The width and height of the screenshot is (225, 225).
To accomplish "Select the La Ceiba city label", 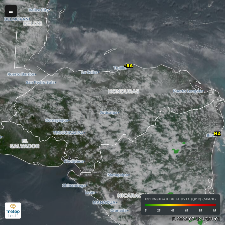I will (x=89, y=72).
